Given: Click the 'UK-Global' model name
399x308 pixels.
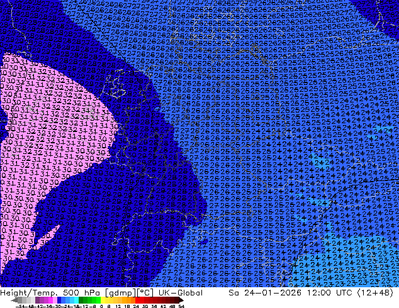Looking at the screenshot, I should pyautogui.click(x=181, y=292).
